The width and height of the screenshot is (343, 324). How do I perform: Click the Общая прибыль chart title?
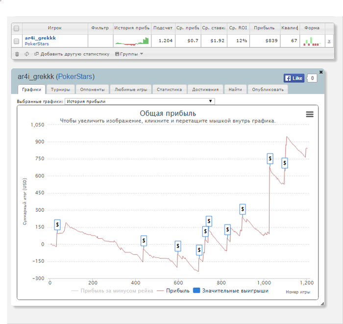pyautogui.click(x=168, y=113)
